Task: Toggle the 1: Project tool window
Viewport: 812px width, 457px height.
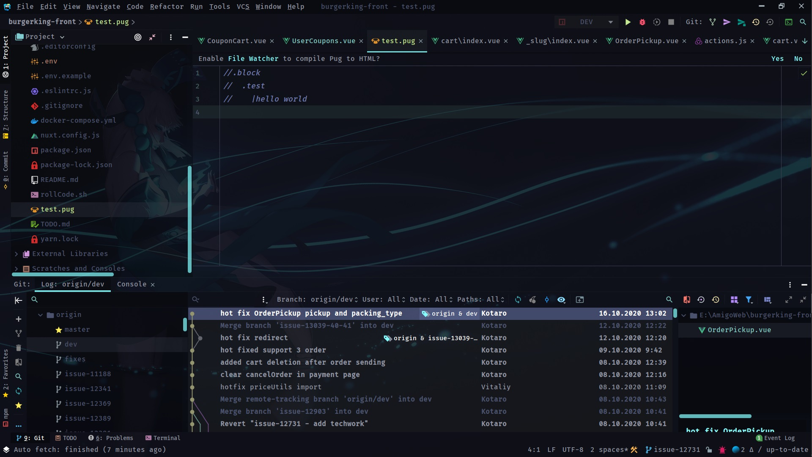Action: 5,56
